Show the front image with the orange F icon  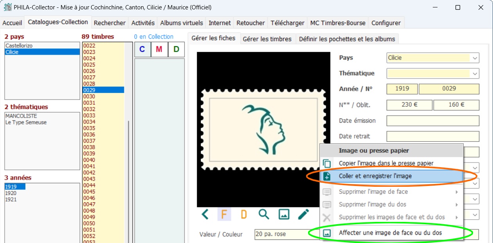pyautogui.click(x=224, y=214)
